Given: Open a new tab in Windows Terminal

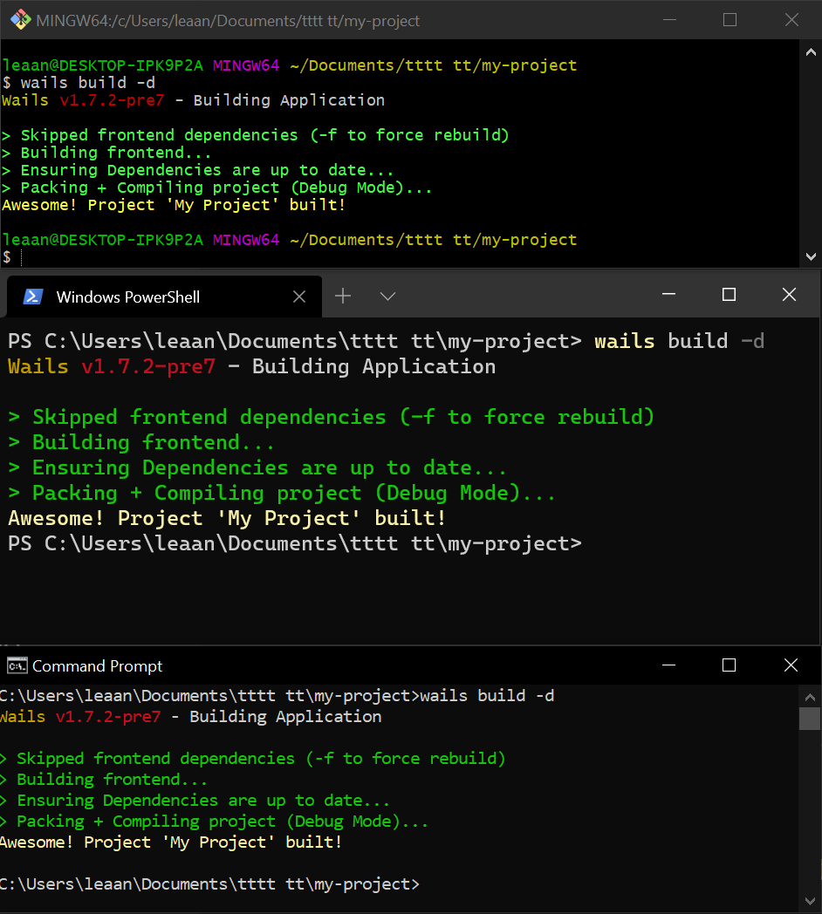Looking at the screenshot, I should tap(343, 297).
